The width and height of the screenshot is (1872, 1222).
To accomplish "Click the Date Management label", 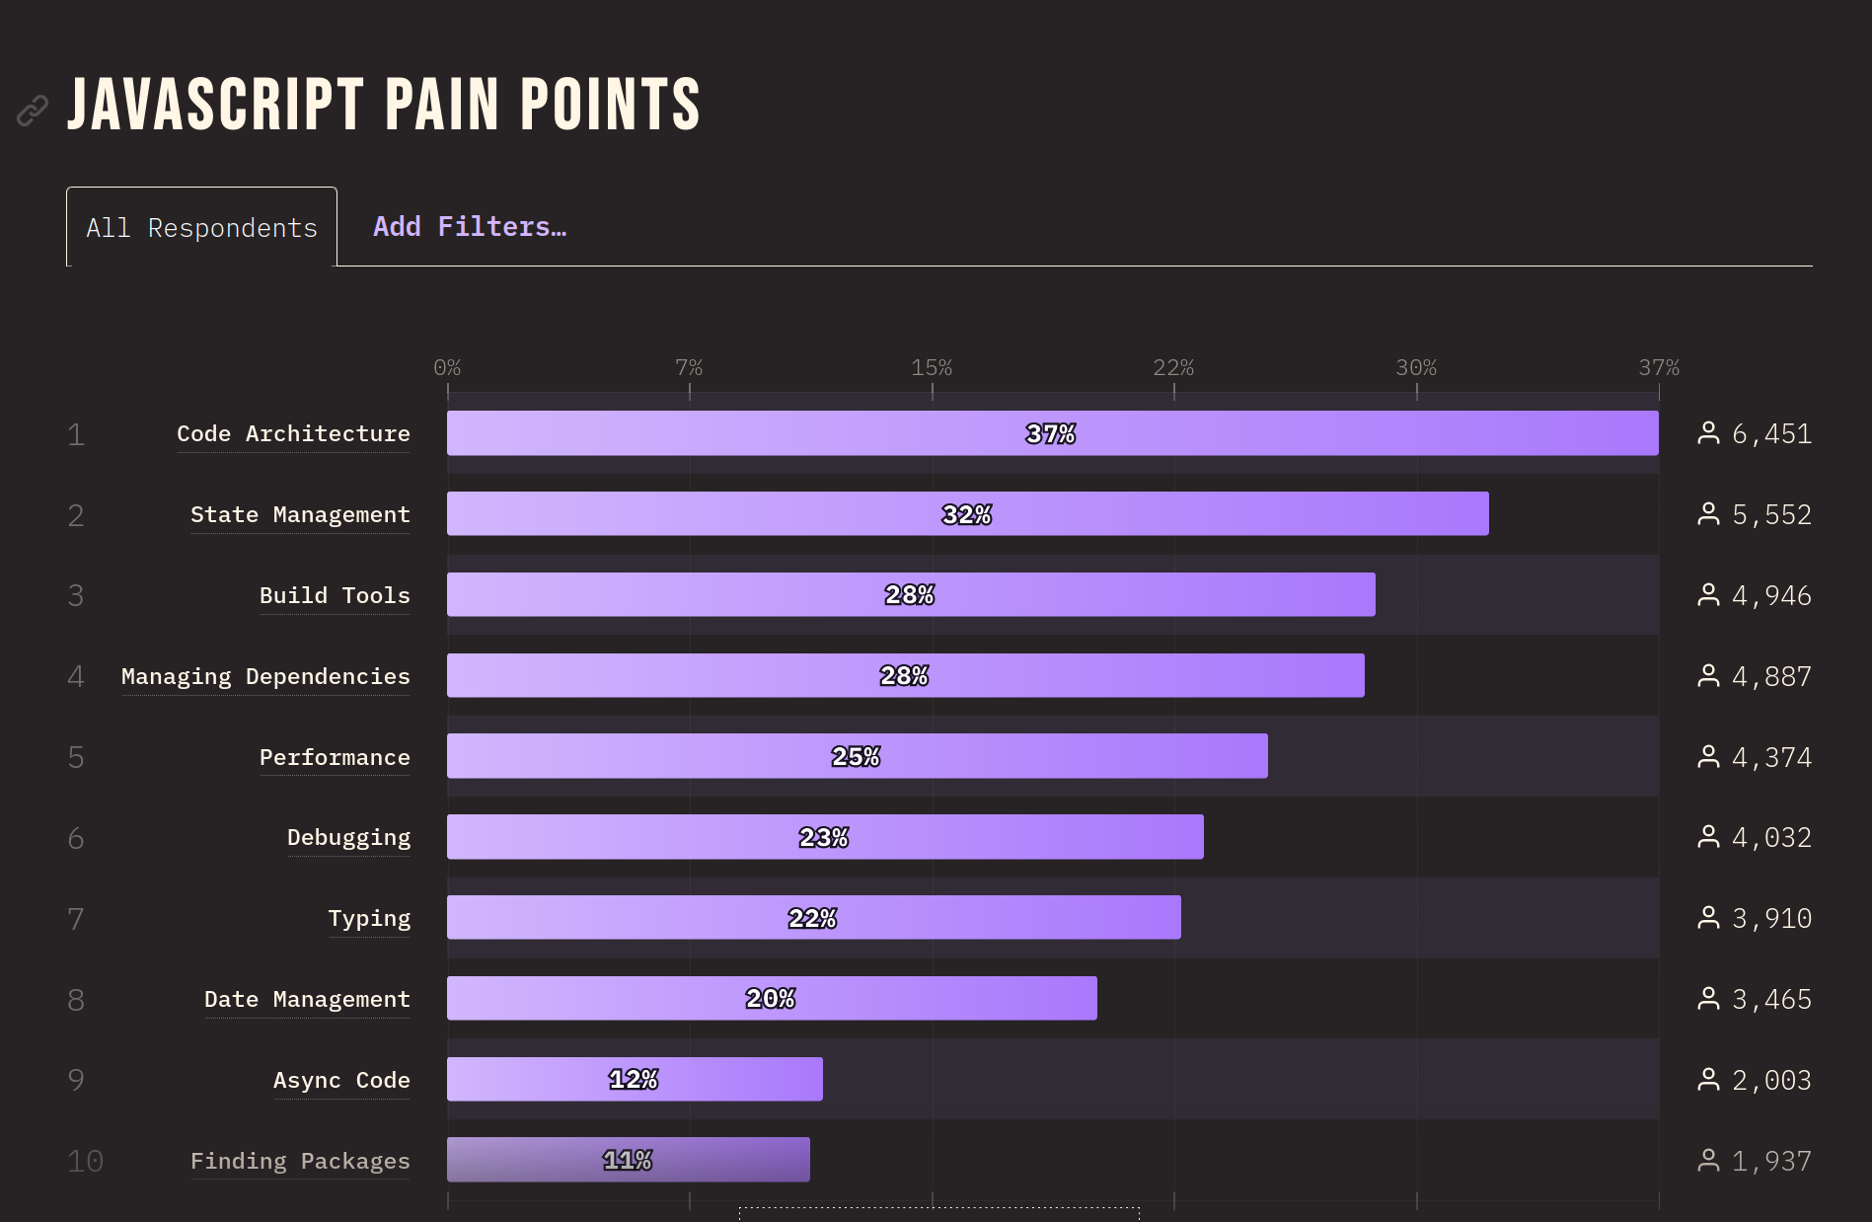I will (x=307, y=1000).
